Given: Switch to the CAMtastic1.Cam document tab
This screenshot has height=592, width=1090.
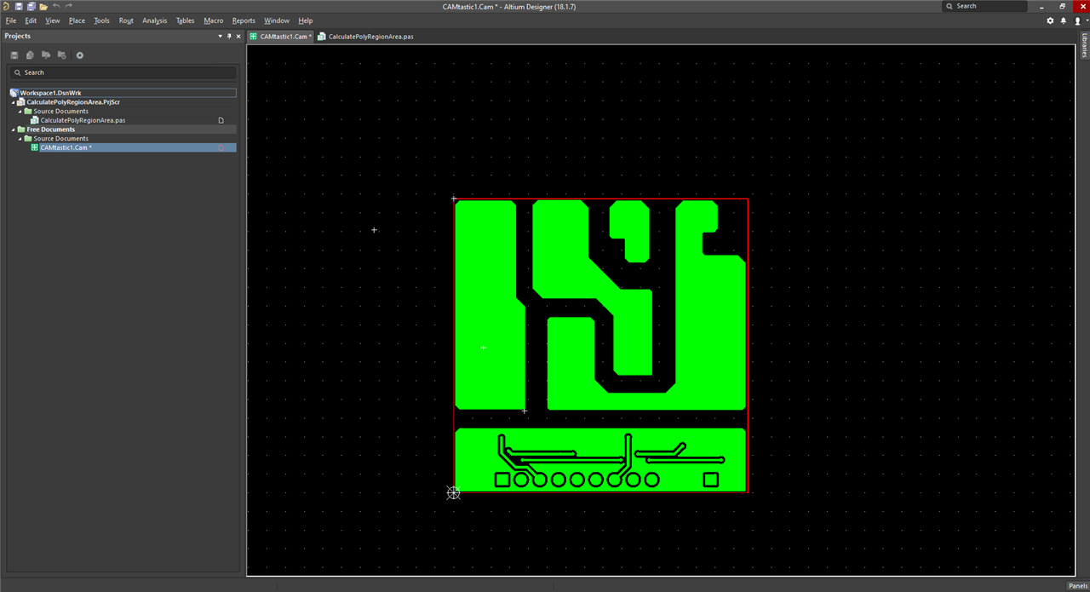Looking at the screenshot, I should (x=281, y=37).
